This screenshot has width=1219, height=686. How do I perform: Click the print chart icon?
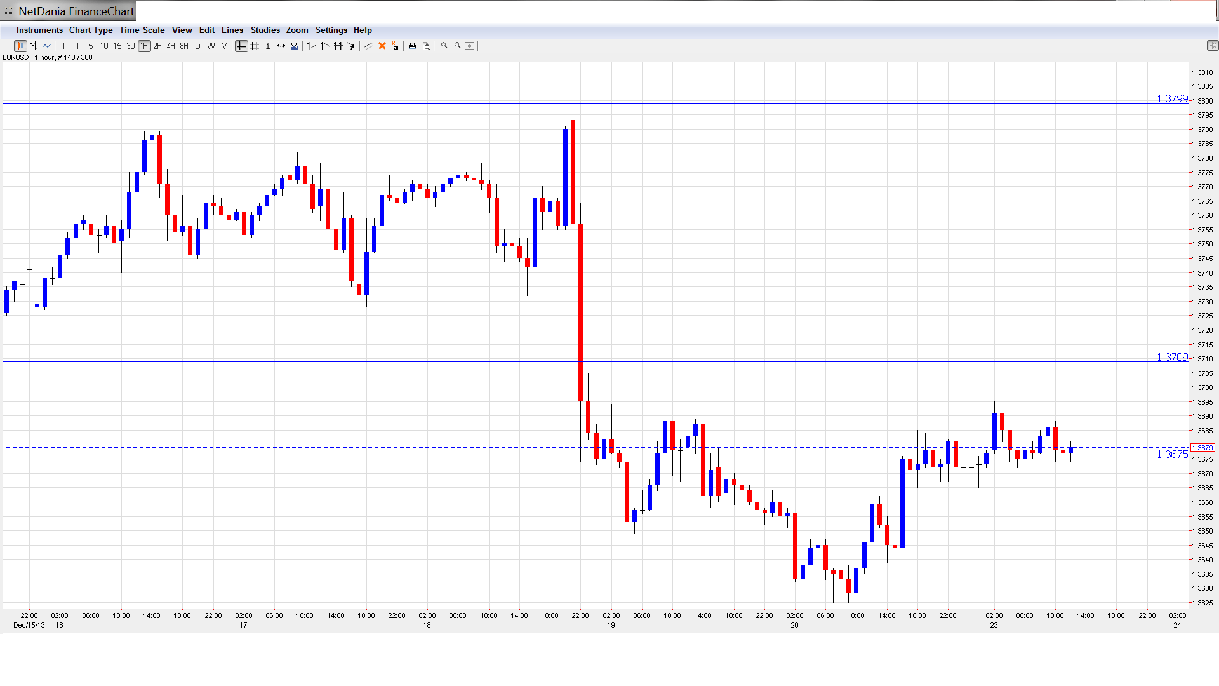[413, 46]
